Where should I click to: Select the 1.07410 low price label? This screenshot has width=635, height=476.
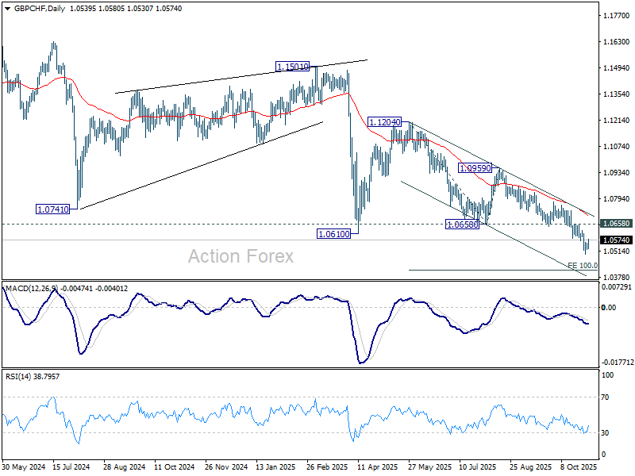[x=52, y=209]
